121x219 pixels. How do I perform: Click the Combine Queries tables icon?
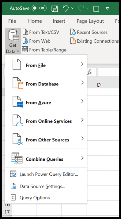[17, 158]
